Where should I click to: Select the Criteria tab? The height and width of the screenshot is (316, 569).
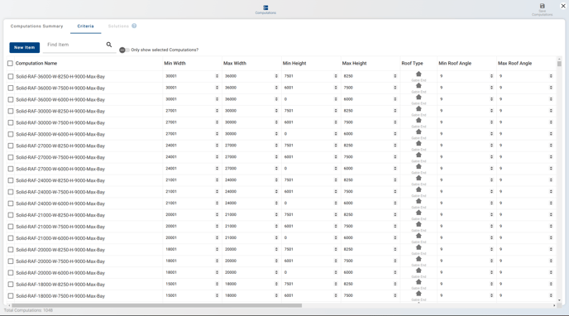tap(86, 26)
